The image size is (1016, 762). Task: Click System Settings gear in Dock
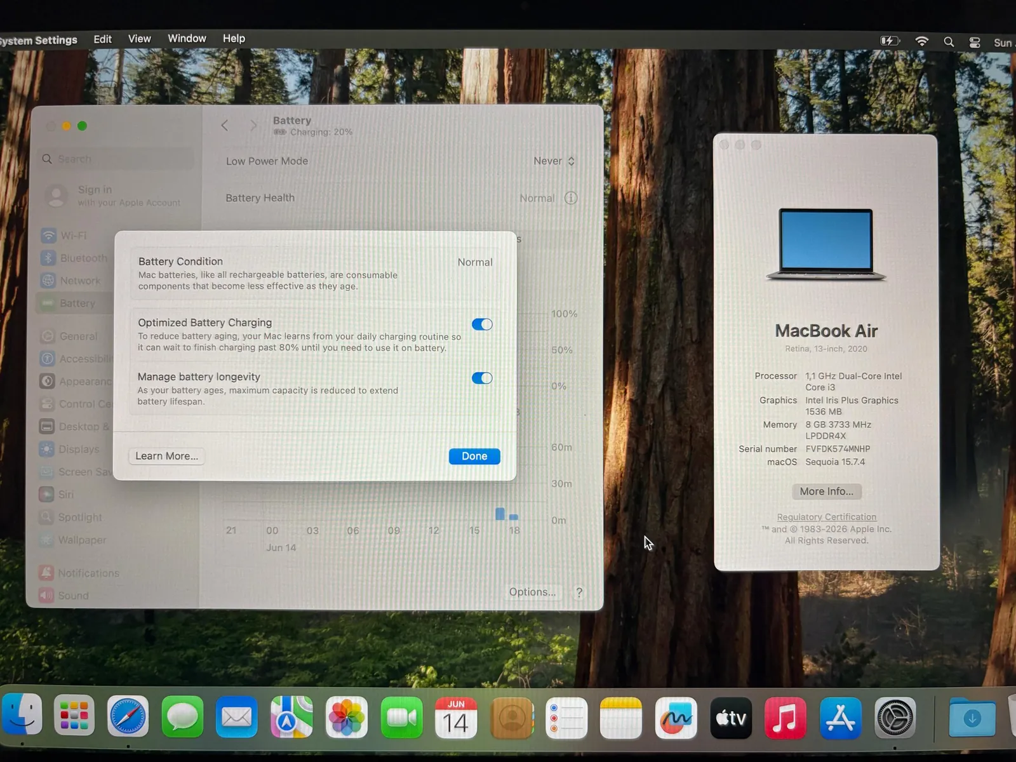(895, 718)
